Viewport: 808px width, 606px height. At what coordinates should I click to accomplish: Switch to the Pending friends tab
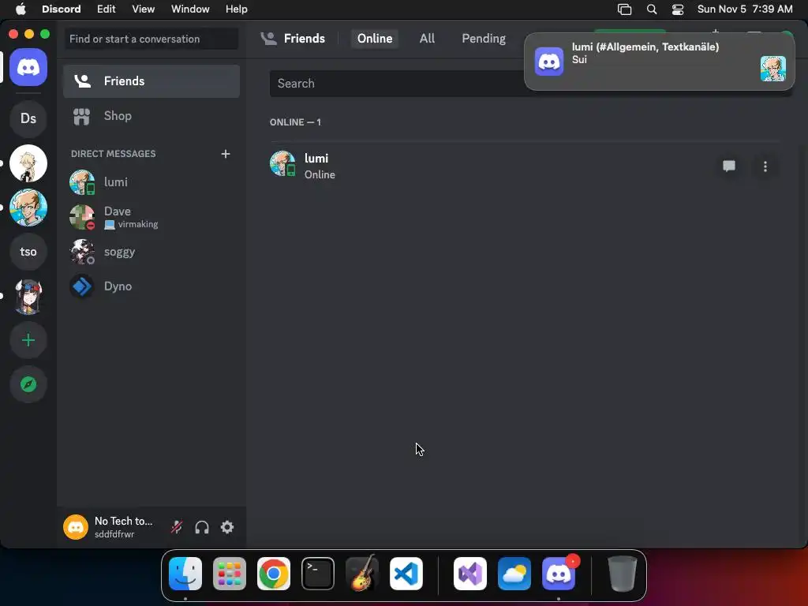[484, 39]
